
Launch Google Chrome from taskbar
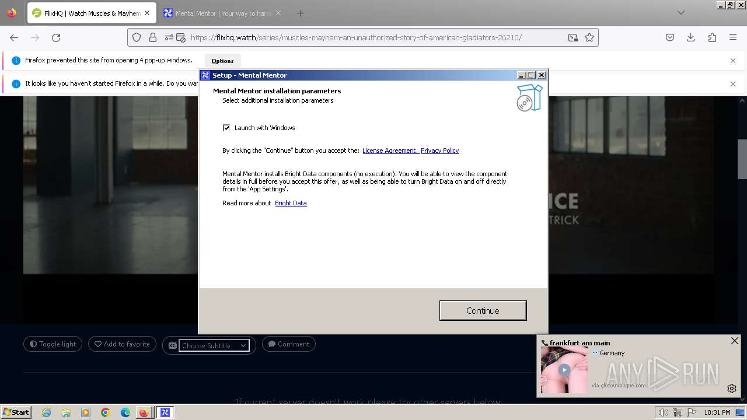pos(106,412)
